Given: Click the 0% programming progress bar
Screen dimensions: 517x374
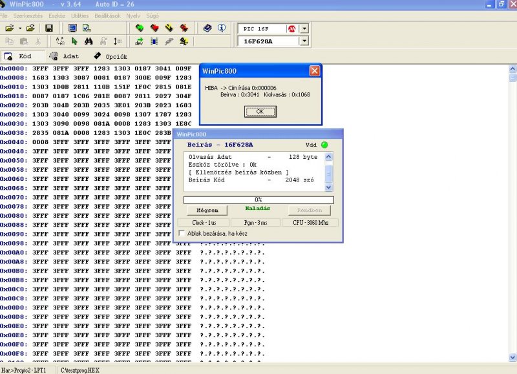Looking at the screenshot, I should [258, 200].
